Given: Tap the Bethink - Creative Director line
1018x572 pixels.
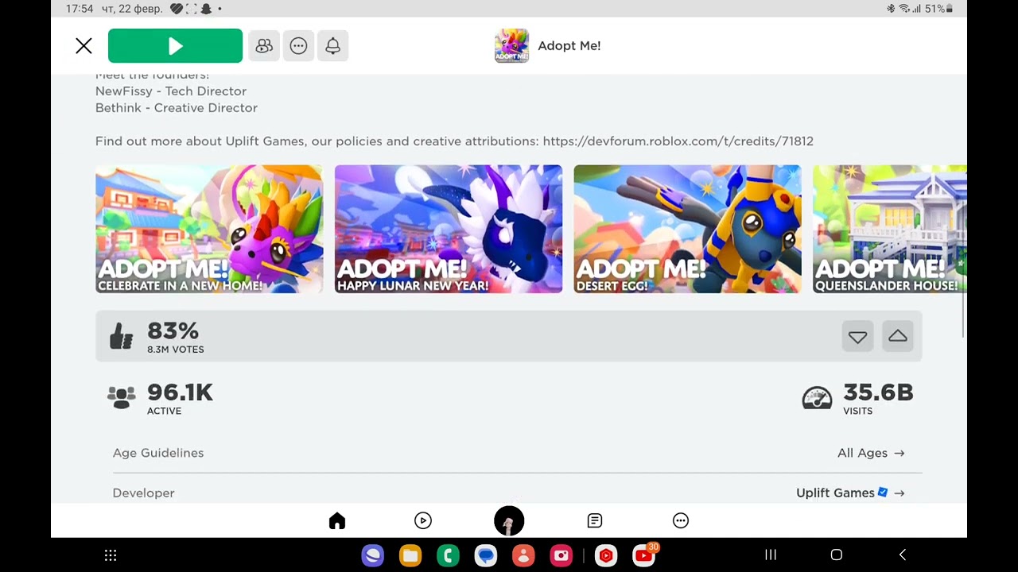Looking at the screenshot, I should coord(177,108).
